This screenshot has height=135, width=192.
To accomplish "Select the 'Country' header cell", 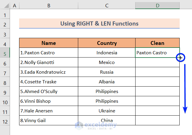I will 107,43.
